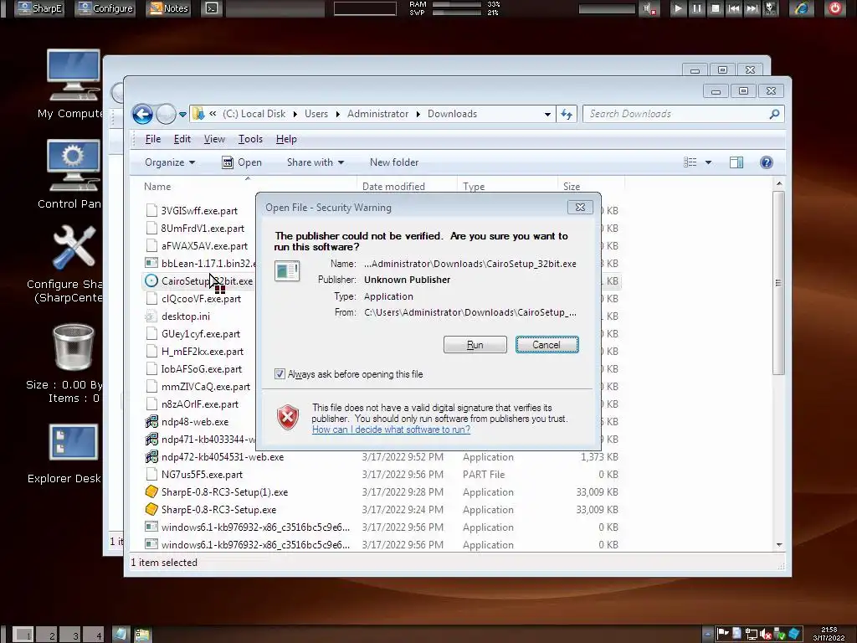Click the Configure button in the top bar
This screenshot has height=643, width=857.
click(x=105, y=8)
